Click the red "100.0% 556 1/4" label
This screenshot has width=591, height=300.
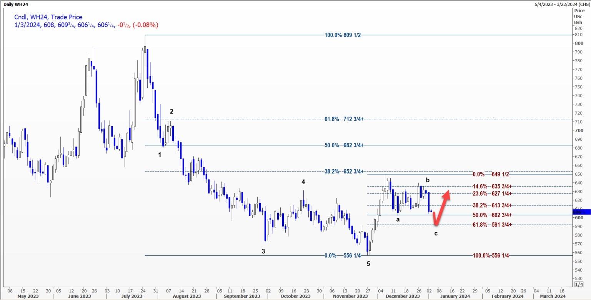tap(490, 255)
